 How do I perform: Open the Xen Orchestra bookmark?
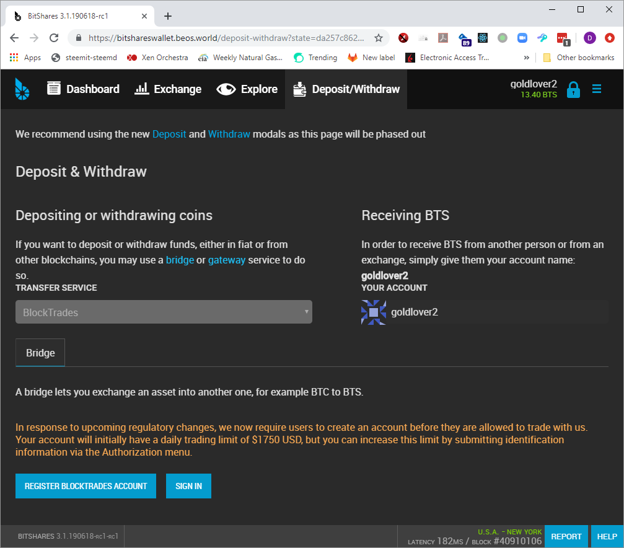[157, 58]
